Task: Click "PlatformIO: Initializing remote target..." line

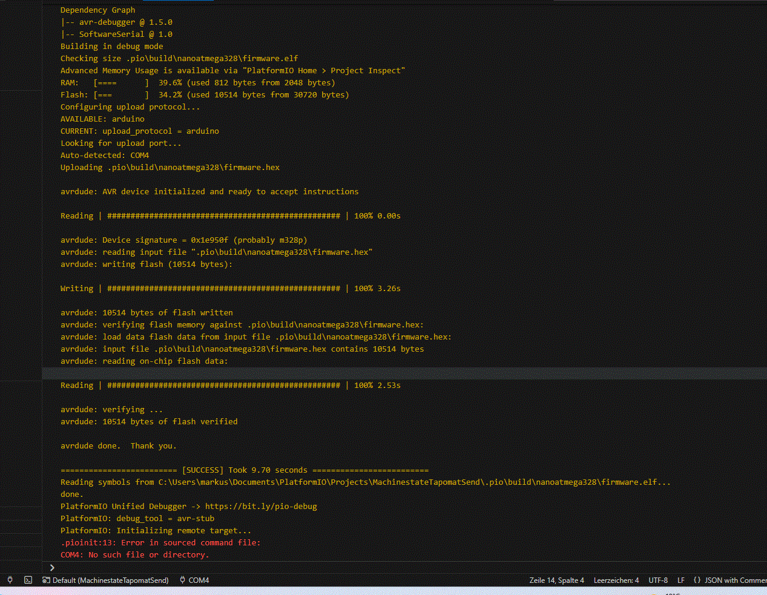Action: [x=156, y=530]
